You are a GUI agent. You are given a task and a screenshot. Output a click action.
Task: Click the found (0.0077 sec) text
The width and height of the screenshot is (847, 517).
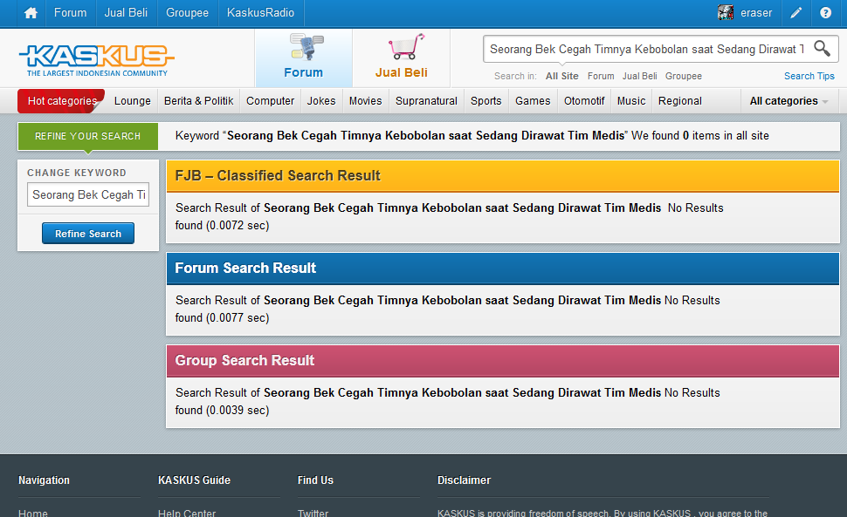[x=222, y=317]
